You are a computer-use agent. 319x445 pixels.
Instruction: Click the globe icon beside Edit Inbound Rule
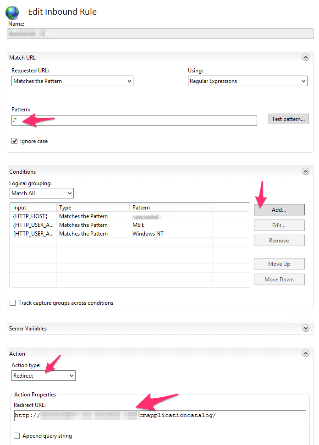click(x=12, y=12)
